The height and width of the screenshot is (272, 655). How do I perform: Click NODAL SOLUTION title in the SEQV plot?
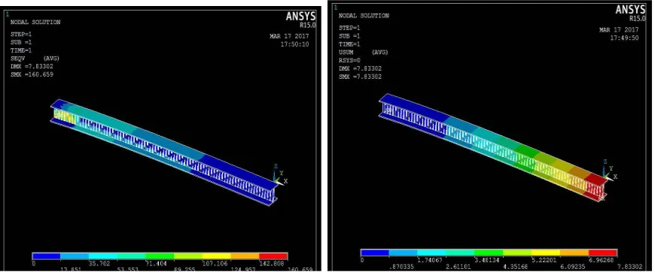click(x=35, y=23)
